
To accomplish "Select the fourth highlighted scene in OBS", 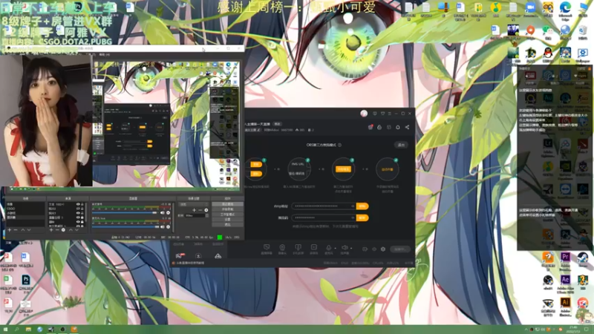I will point(25,217).
